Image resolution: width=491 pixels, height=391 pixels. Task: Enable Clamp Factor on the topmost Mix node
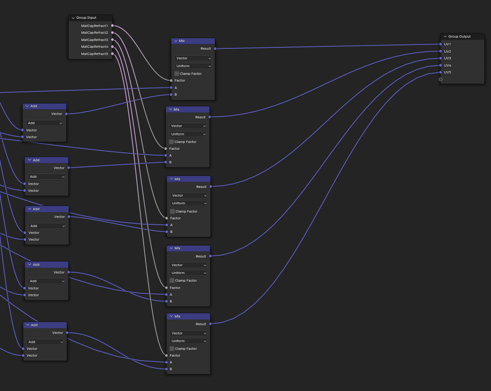[x=177, y=73]
